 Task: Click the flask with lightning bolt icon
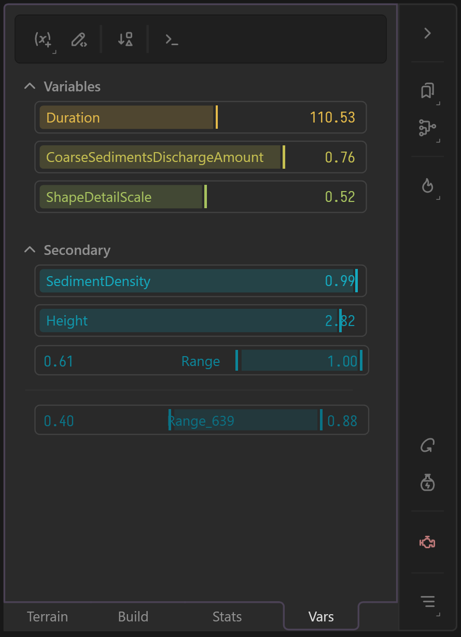(427, 482)
